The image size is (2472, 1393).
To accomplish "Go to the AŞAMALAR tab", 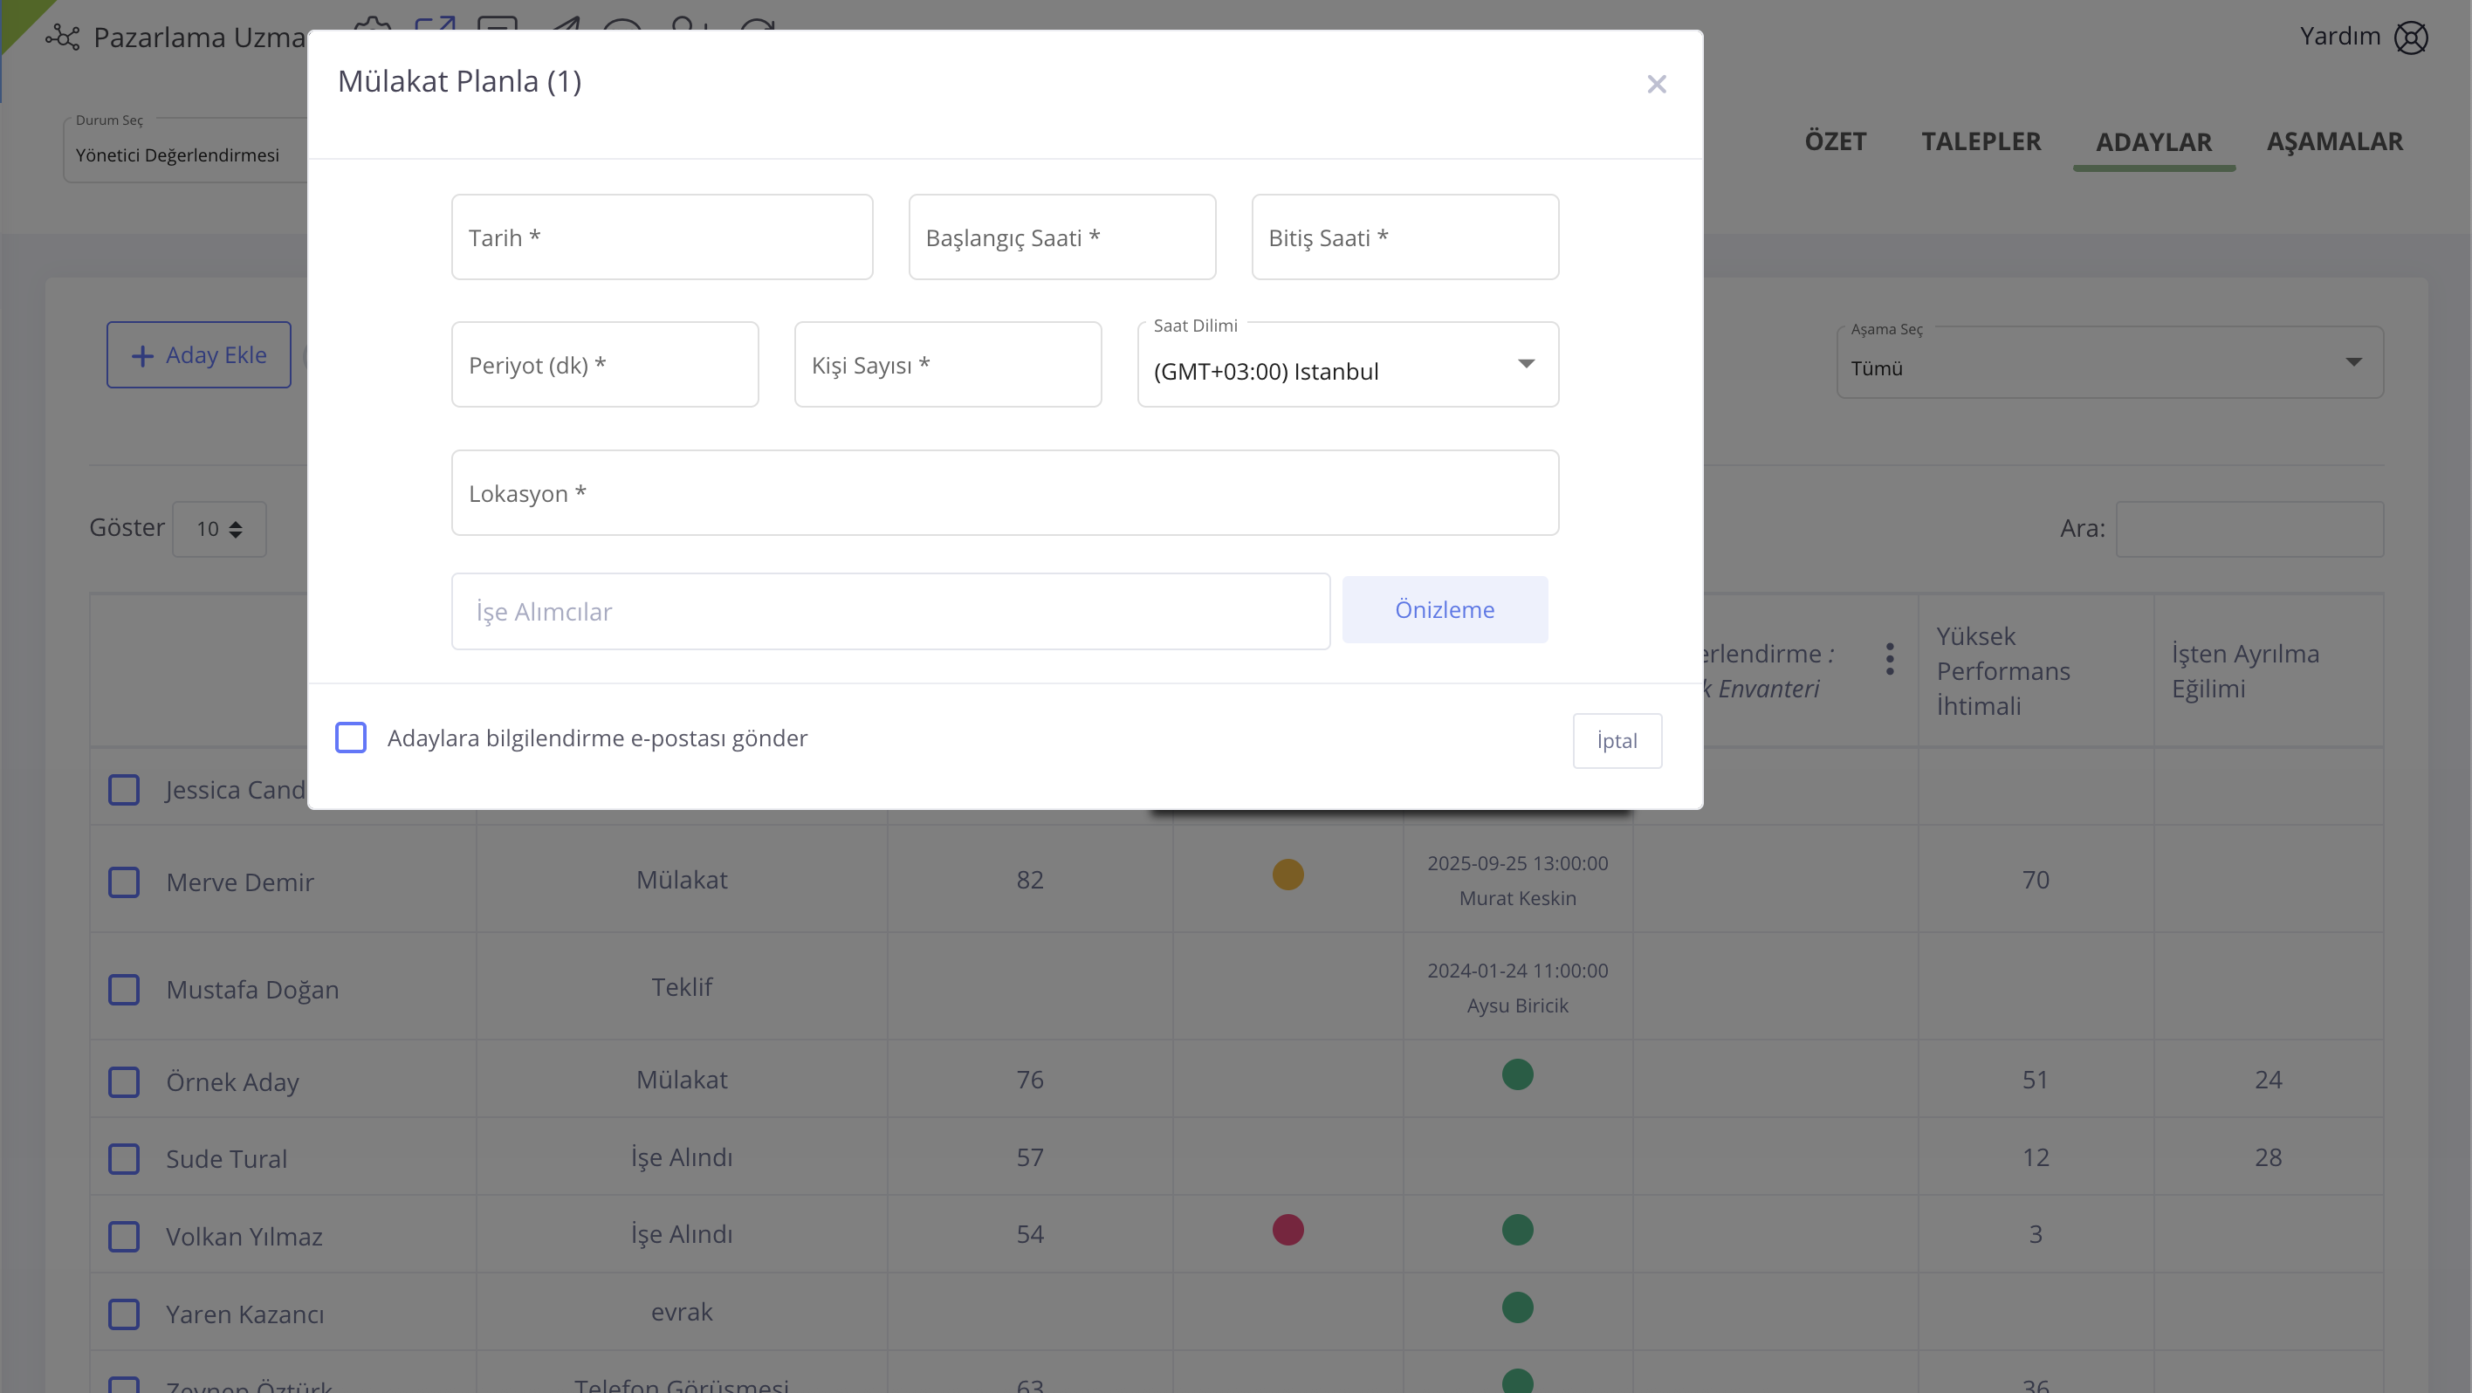I will (x=2334, y=142).
